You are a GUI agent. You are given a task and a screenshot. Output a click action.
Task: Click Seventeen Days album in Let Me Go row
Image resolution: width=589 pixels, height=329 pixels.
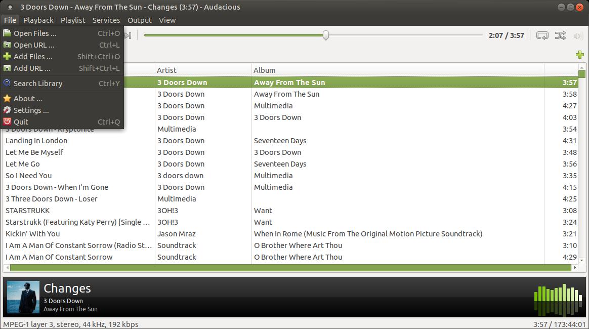[x=280, y=164]
